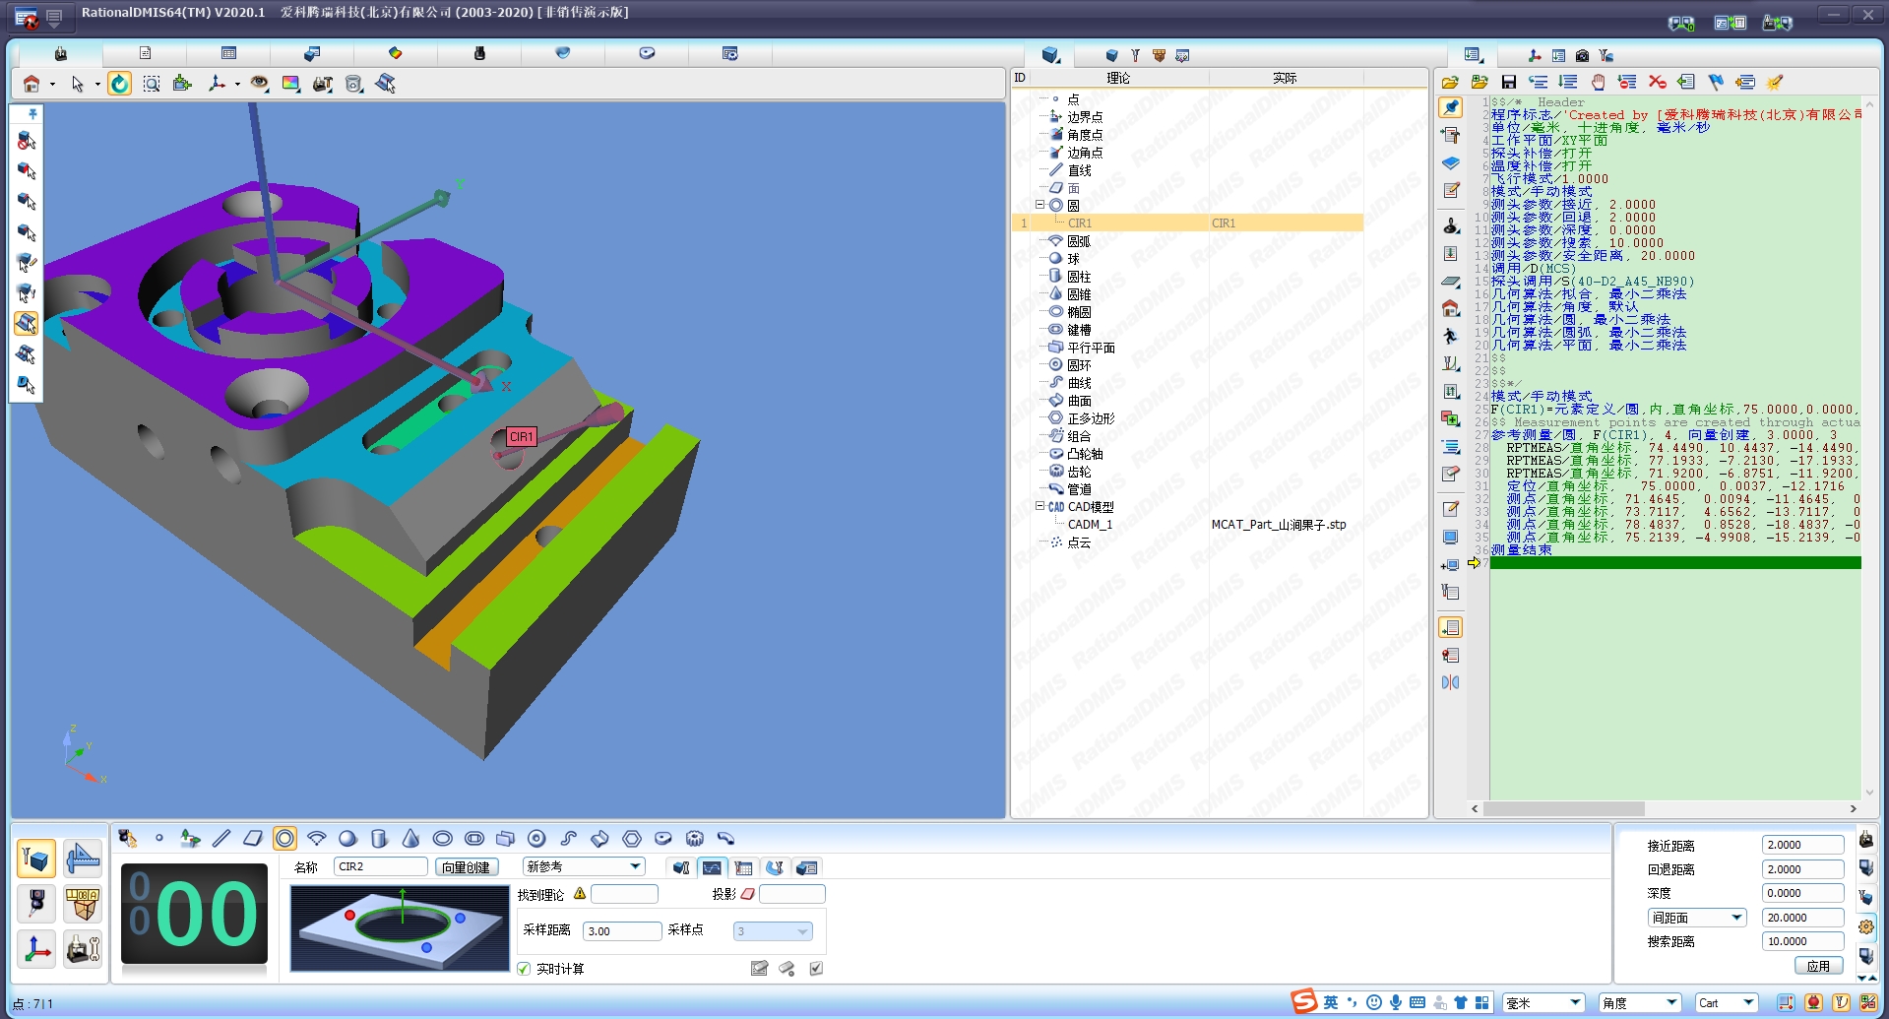Select the cylinder feature tool
Image resolution: width=1889 pixels, height=1019 pixels.
tap(379, 839)
